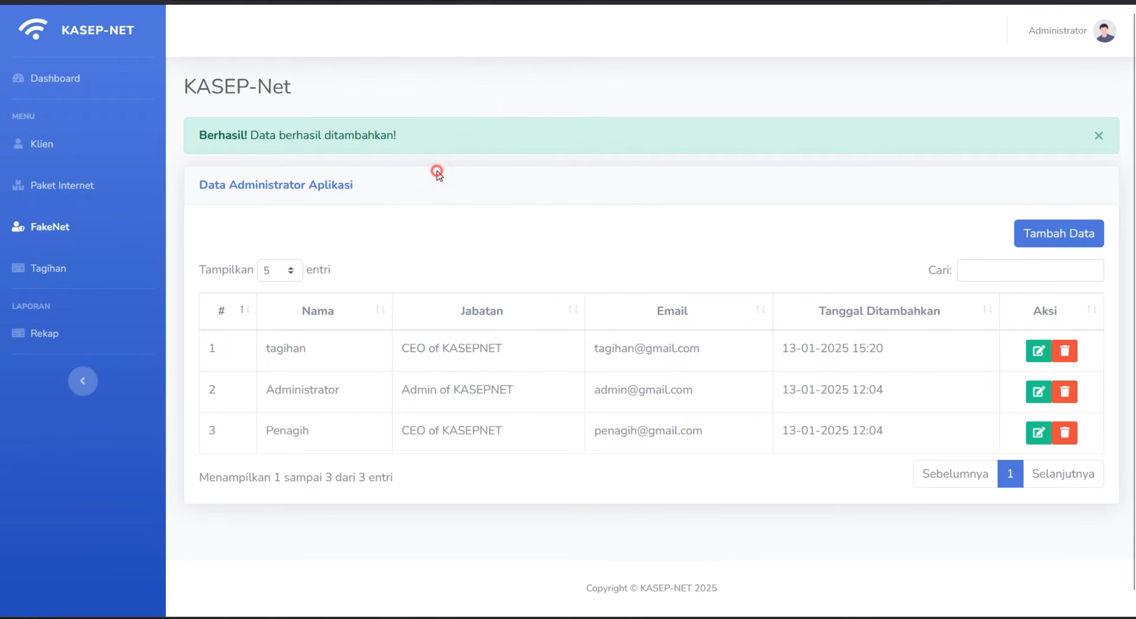Click the Administrator avatar icon
Image resolution: width=1136 pixels, height=619 pixels.
click(x=1104, y=31)
